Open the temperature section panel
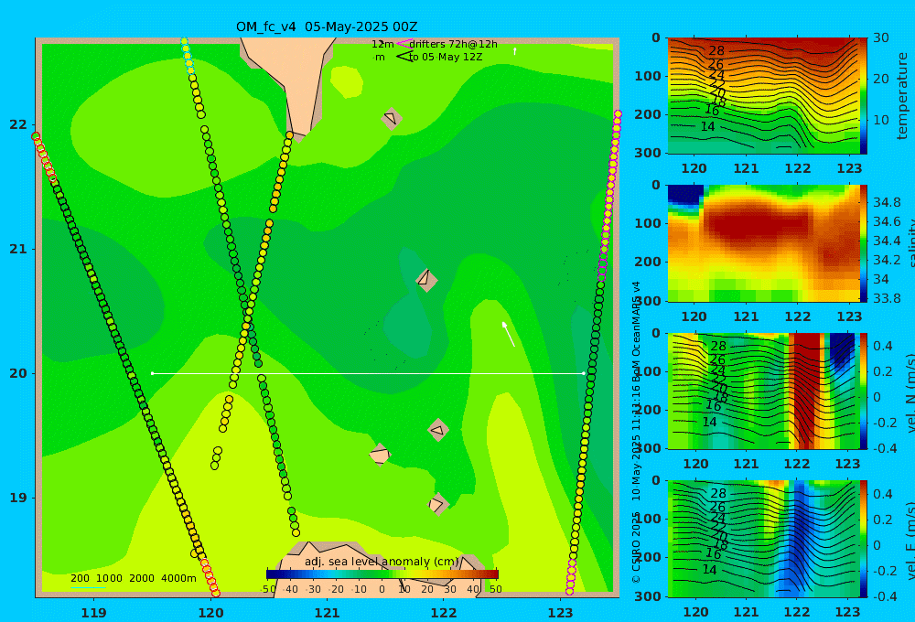915x622 pixels. coord(762,96)
